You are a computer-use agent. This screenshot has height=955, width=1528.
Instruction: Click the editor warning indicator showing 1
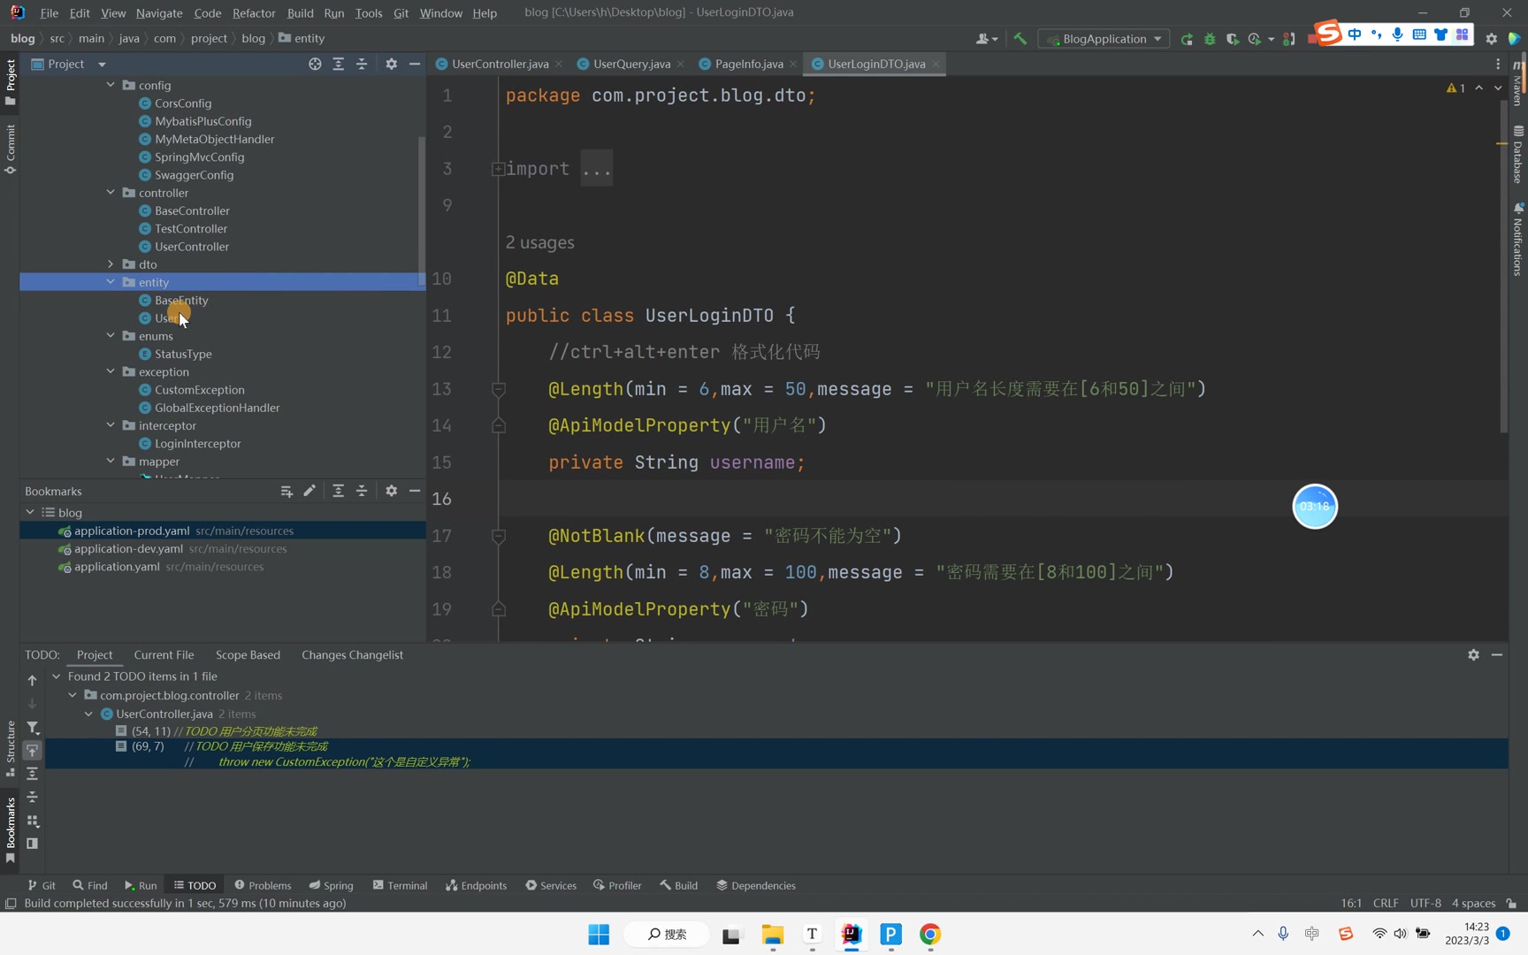click(1455, 88)
